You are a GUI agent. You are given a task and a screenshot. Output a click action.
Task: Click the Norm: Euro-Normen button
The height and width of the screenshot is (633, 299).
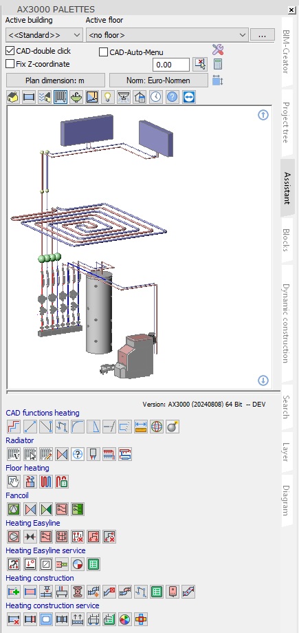159,81
